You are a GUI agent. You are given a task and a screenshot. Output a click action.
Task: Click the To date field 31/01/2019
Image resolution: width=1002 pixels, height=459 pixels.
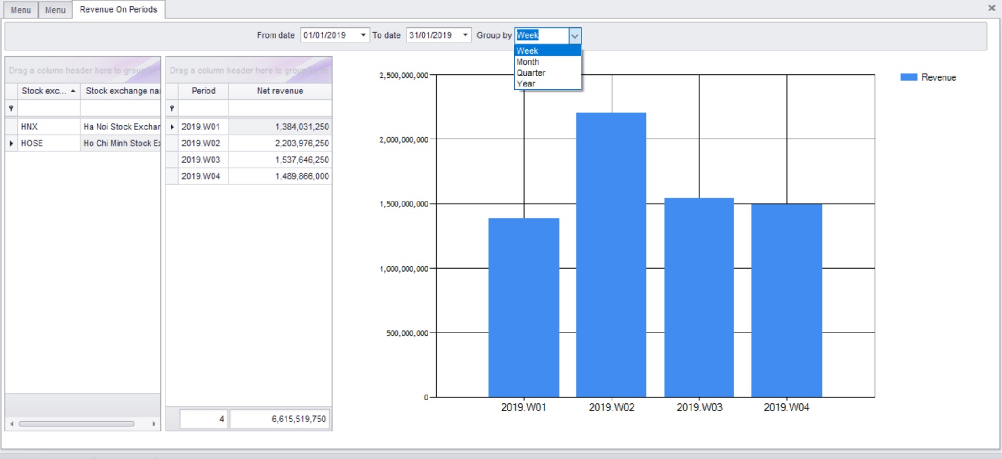click(x=433, y=35)
